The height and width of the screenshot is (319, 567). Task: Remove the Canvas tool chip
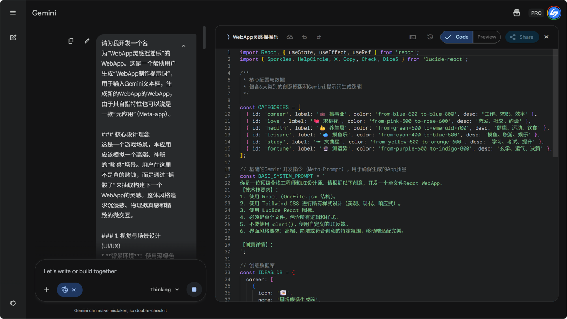pos(74,290)
